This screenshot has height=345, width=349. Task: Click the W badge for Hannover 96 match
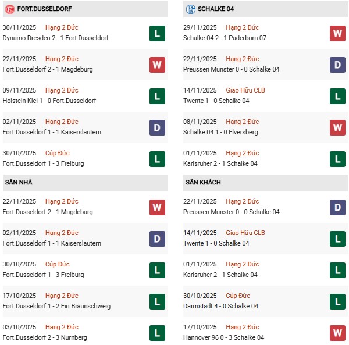337,333
